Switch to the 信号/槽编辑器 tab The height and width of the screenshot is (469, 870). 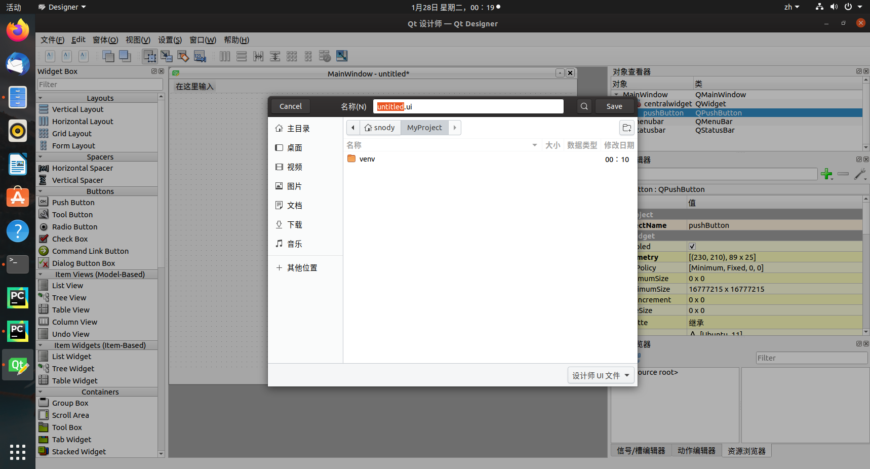[641, 451]
